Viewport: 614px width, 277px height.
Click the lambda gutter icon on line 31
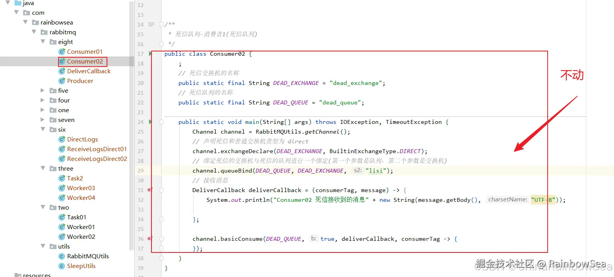[149, 190]
